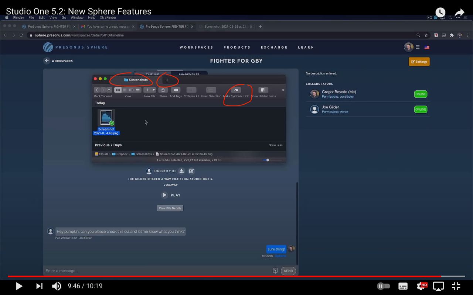The height and width of the screenshot is (295, 473).
Task: Open the Sphere hamburger menu
Action: [418, 47]
